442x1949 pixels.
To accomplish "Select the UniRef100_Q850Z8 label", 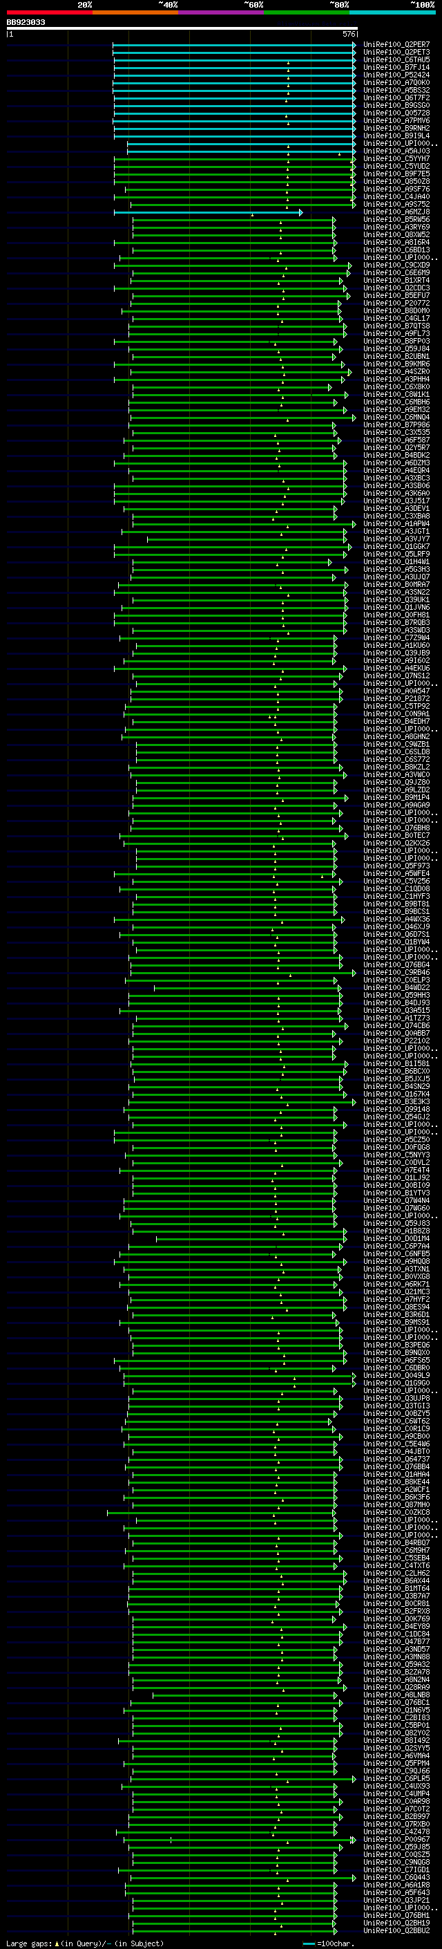I will pos(396,182).
